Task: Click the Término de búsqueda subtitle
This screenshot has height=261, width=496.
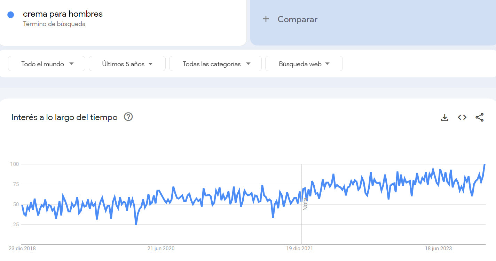Action: (54, 24)
